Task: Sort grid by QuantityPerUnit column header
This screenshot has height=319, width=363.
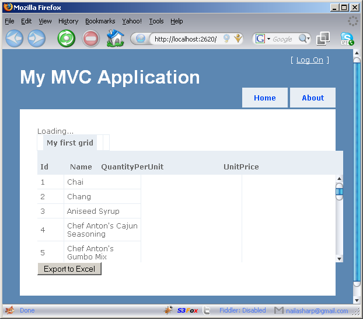Action: [132, 167]
